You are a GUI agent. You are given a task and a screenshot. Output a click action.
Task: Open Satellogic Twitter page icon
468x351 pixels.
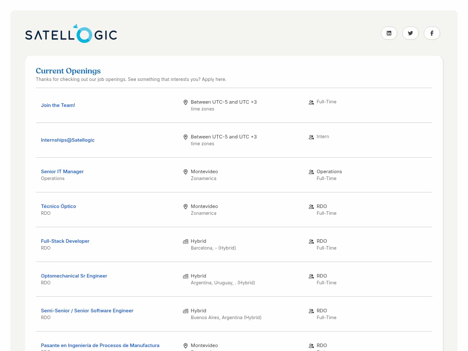410,33
